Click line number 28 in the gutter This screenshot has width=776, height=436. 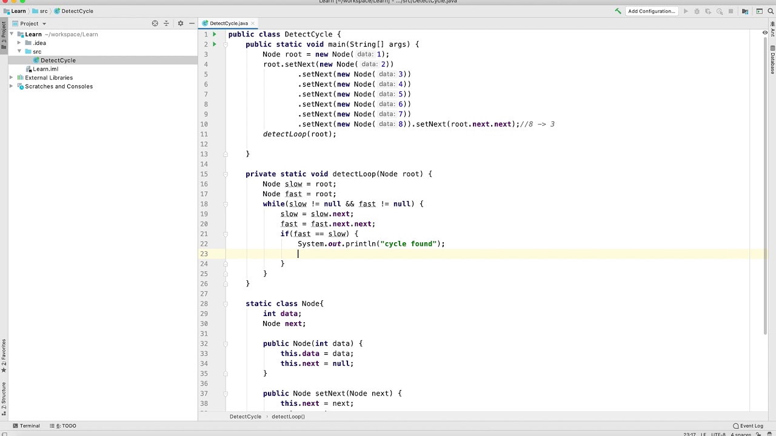[x=204, y=303]
